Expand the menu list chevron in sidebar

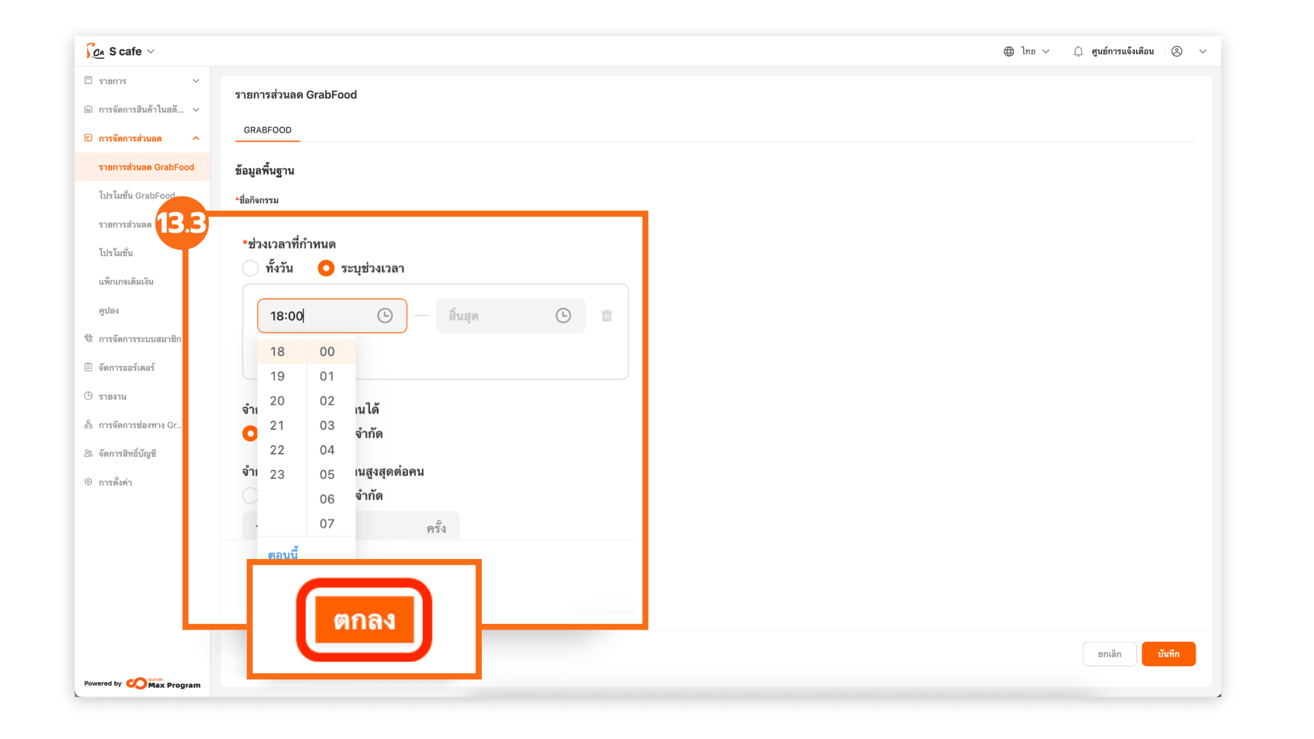[196, 81]
